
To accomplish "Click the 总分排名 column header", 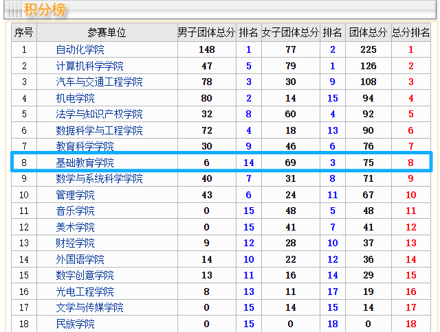I will (410, 33).
